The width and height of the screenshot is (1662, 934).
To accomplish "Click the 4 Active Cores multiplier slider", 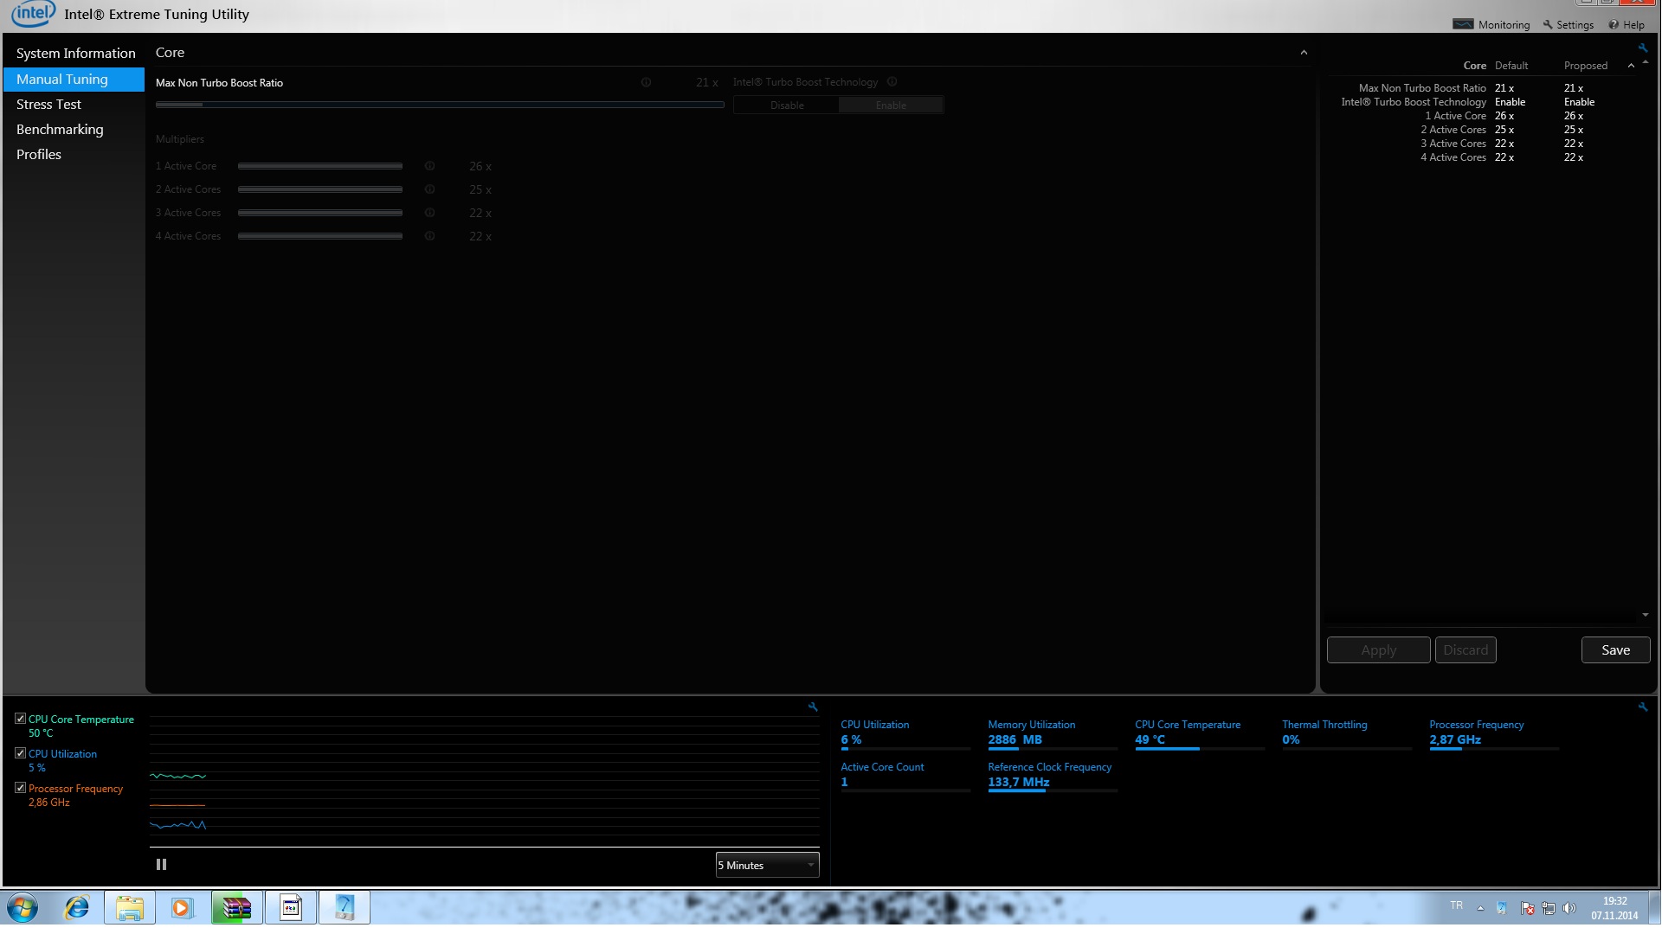I will click(x=320, y=236).
